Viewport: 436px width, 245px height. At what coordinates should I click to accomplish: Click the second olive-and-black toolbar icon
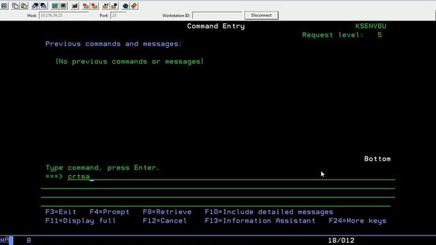[114, 6]
